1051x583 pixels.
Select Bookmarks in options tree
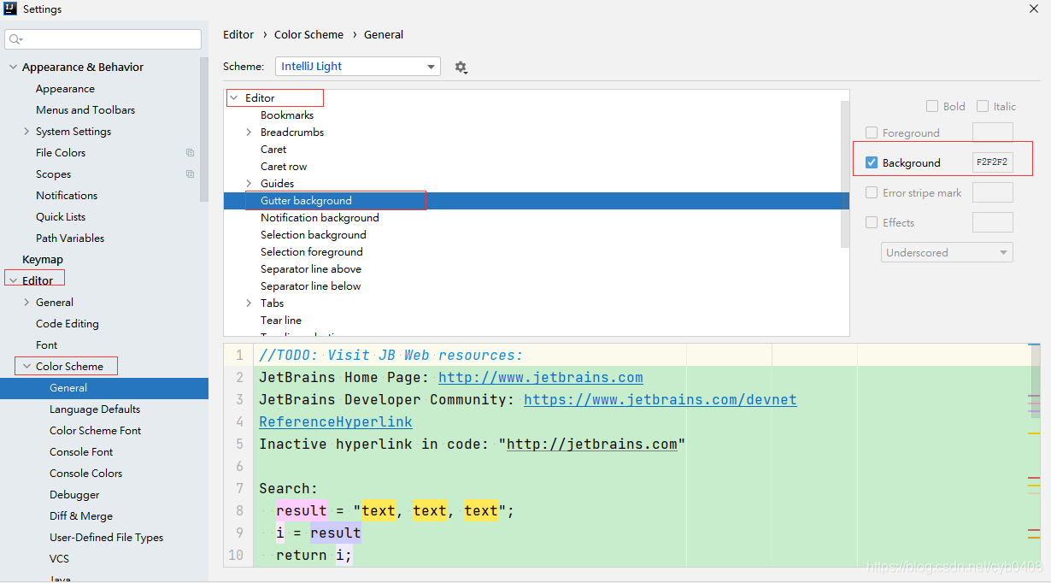287,115
